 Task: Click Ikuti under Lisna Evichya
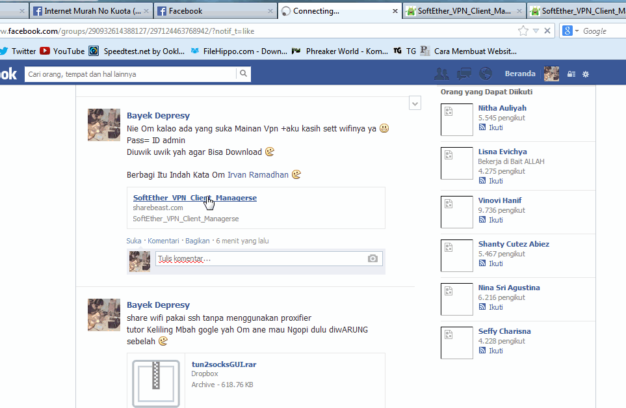tap(496, 181)
